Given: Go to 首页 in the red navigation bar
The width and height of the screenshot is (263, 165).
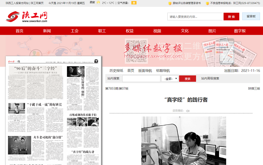Looking at the screenshot, I should 19,31.
